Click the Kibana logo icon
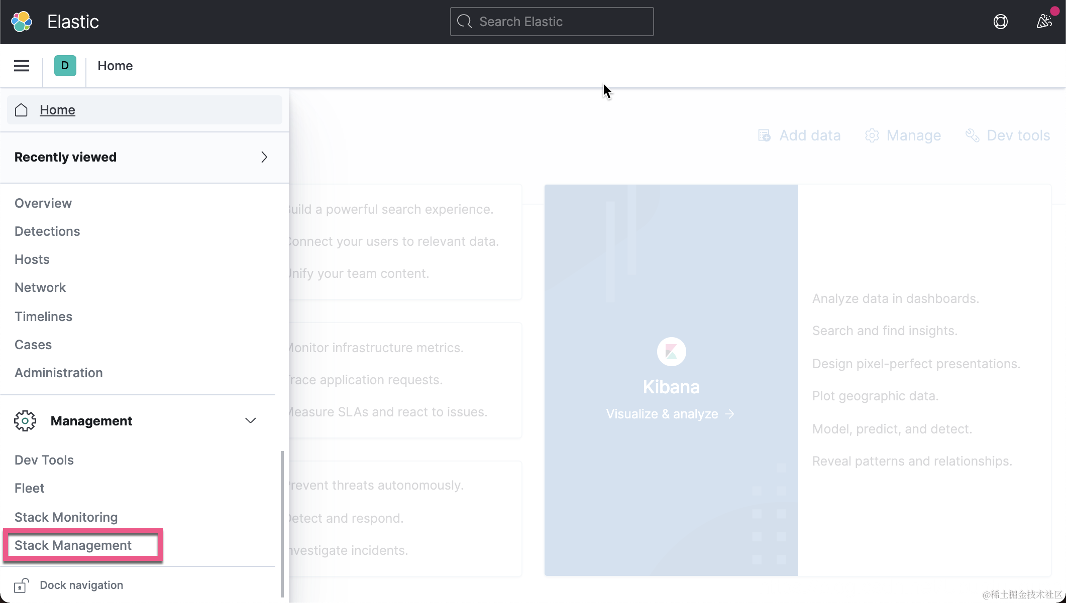Image resolution: width=1066 pixels, height=603 pixels. click(x=671, y=352)
